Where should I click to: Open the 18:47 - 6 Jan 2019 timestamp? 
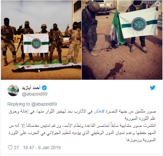pos(42,148)
